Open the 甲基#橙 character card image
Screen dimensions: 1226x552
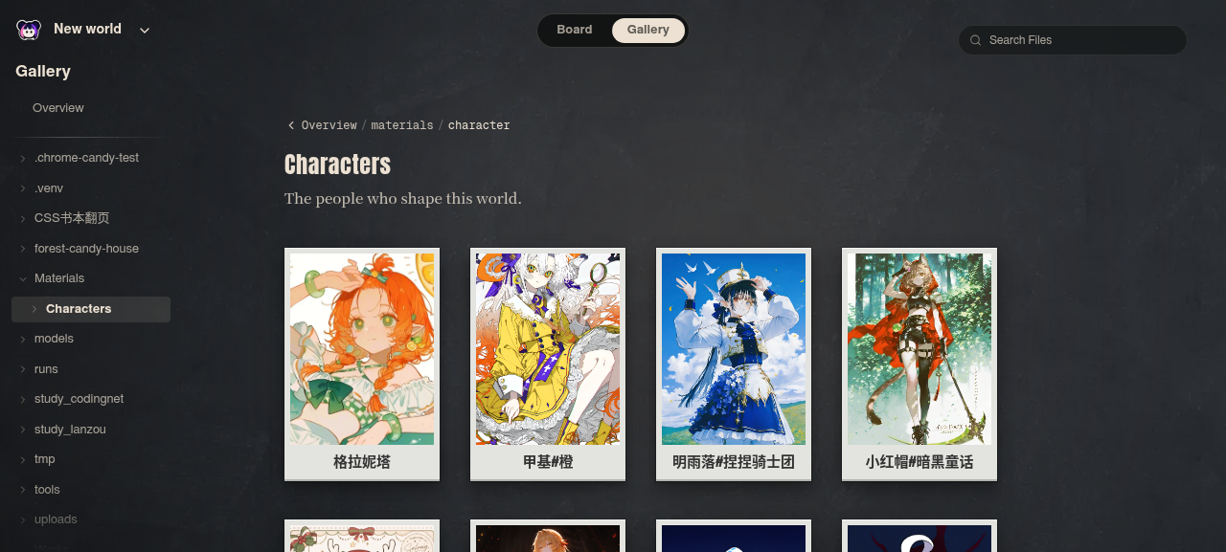point(548,349)
